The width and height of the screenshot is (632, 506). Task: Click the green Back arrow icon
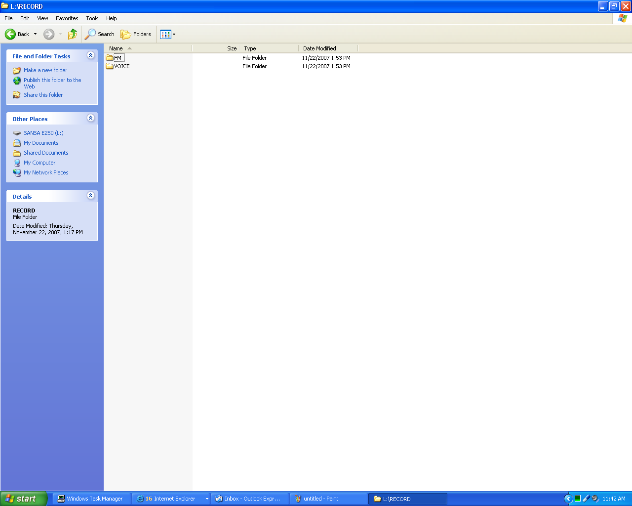click(x=10, y=34)
